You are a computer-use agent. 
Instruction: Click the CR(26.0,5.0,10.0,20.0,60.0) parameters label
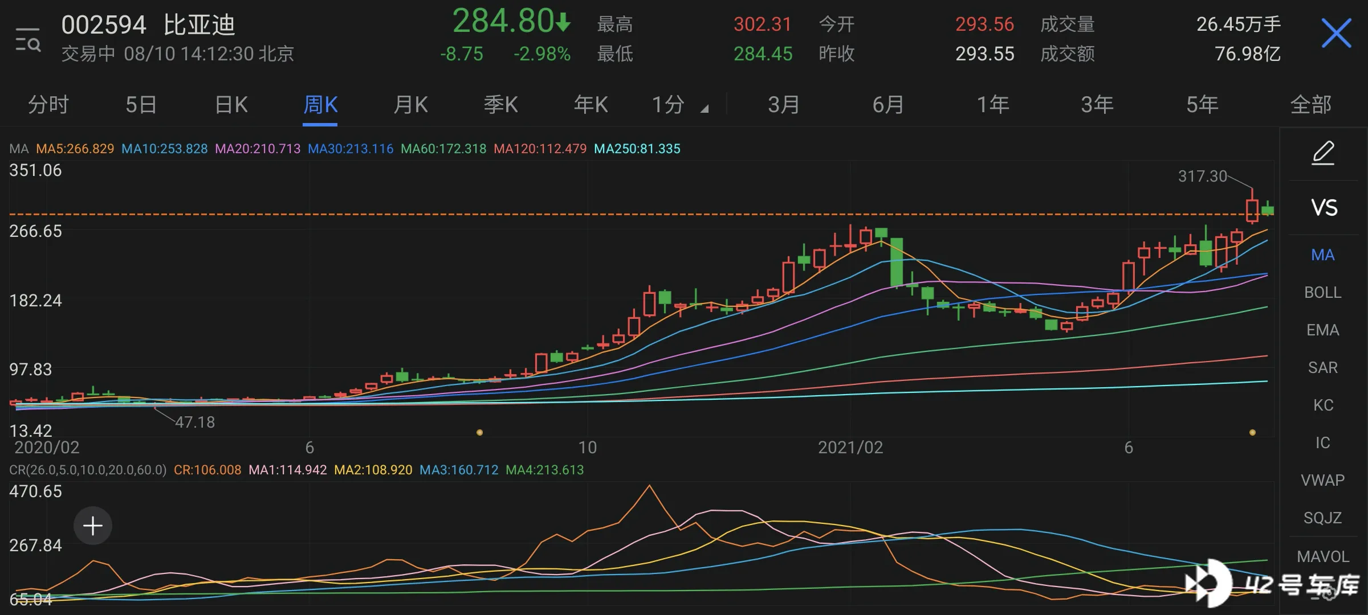[x=88, y=470]
